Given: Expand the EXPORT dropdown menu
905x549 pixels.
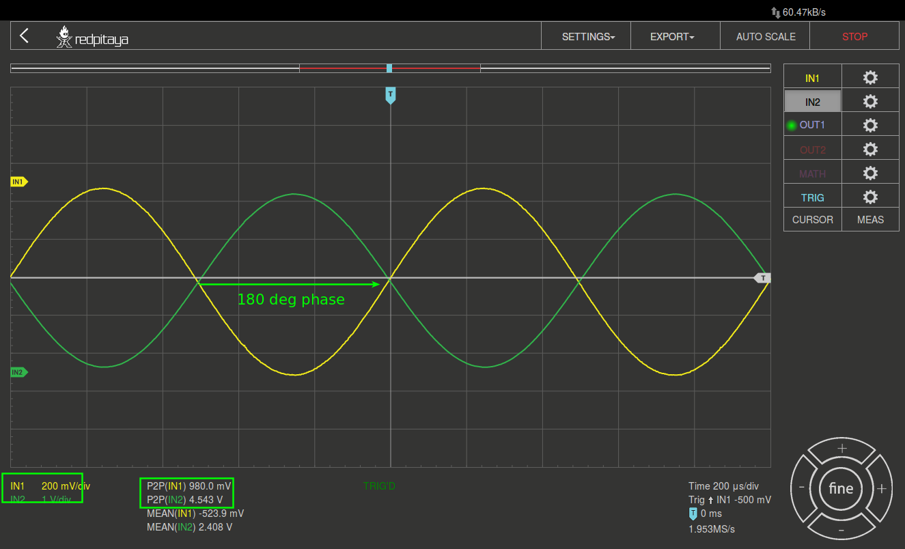Looking at the screenshot, I should 672,37.
